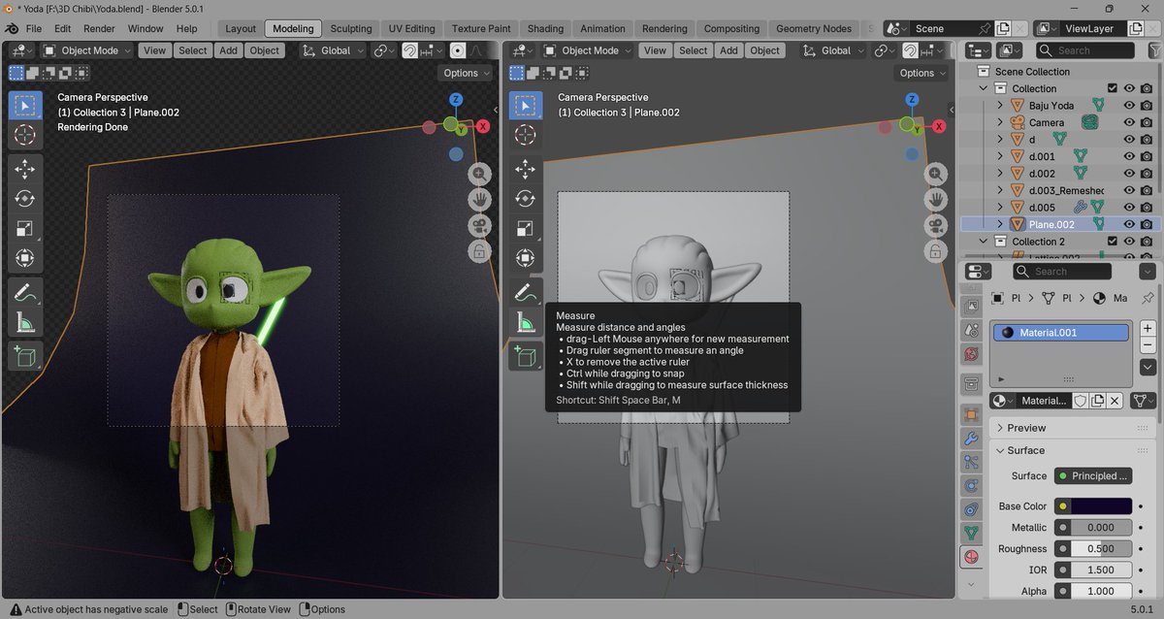This screenshot has width=1164, height=619.
Task: Open the Object properties tab (orange square)
Action: [x=971, y=414]
